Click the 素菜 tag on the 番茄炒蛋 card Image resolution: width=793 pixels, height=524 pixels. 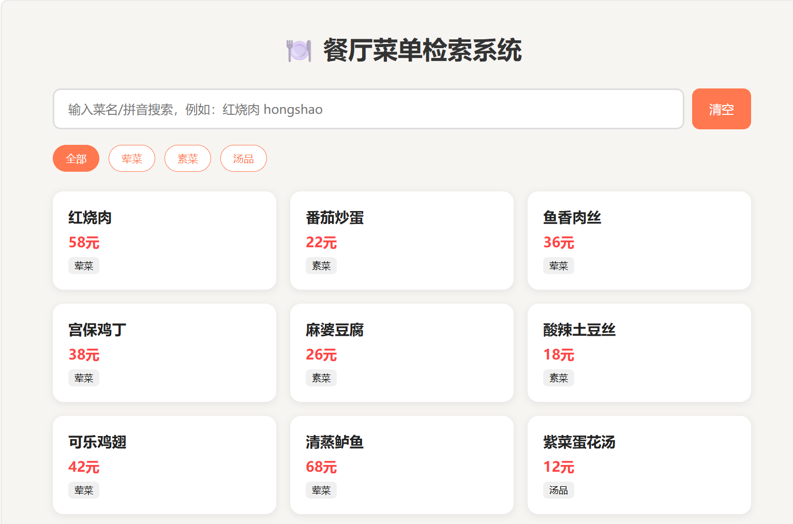point(321,266)
